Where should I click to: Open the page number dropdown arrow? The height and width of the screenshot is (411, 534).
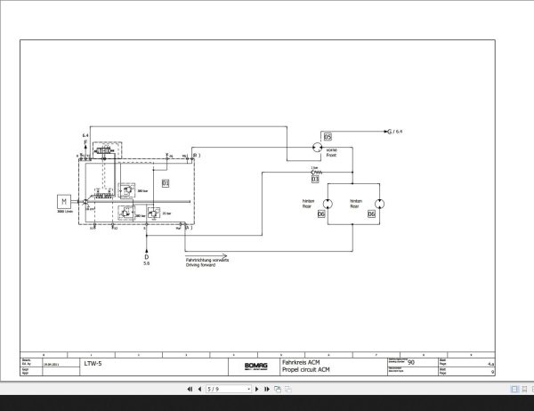(248, 389)
